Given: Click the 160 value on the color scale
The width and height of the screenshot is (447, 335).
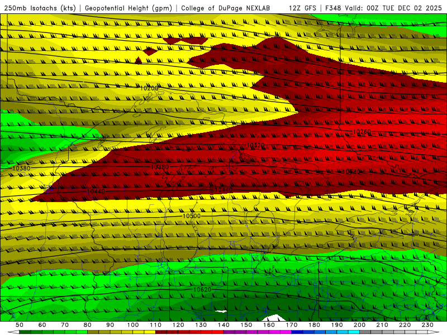Looking at the screenshot, I should [x=269, y=325].
